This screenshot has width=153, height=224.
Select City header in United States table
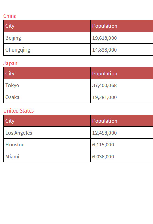[47, 121]
